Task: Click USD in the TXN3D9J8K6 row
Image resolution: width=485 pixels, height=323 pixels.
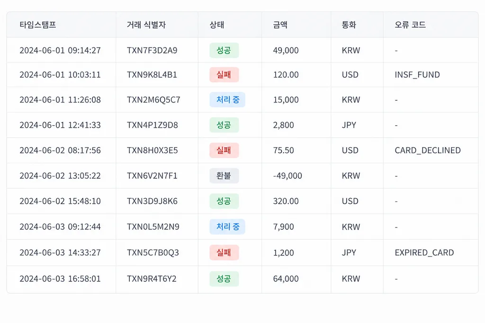Action: 350,201
